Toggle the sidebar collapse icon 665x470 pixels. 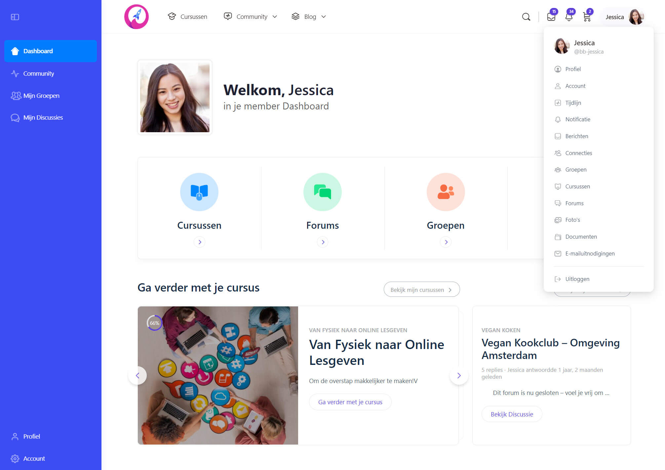15,17
